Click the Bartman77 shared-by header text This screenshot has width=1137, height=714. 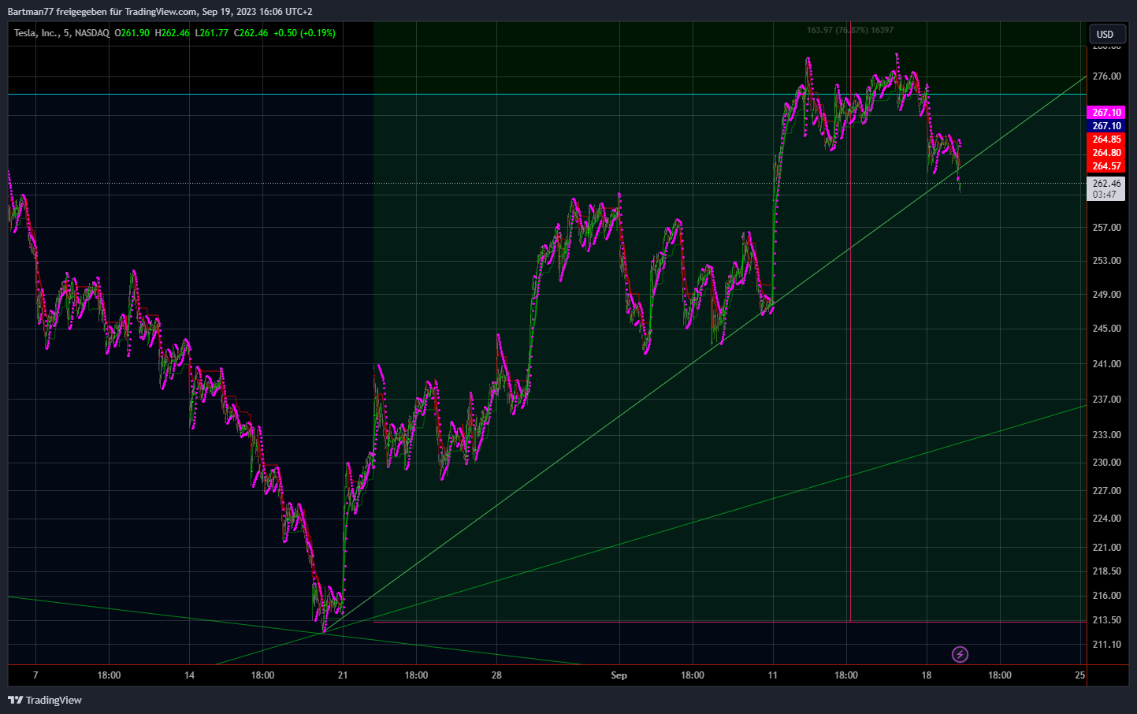click(160, 12)
